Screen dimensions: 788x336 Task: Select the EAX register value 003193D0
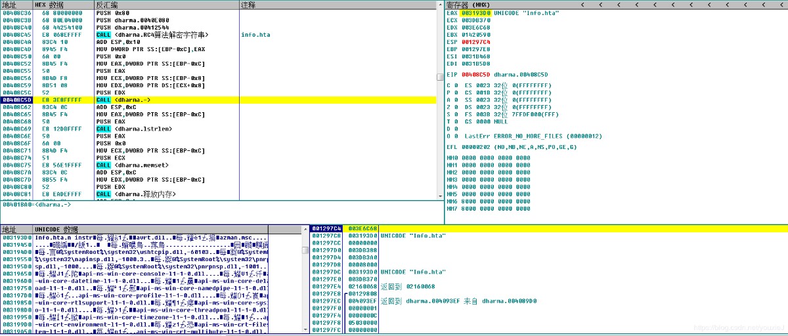point(476,13)
